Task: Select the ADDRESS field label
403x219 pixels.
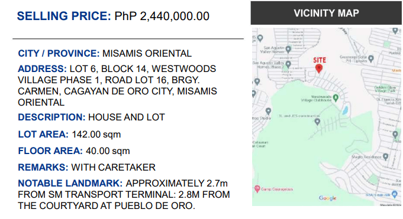Action: (42, 68)
